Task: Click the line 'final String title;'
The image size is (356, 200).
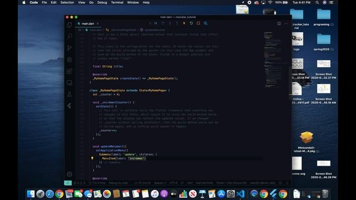Action: point(107,67)
